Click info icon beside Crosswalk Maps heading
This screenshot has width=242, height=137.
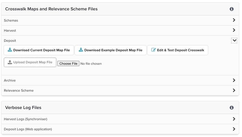click(x=232, y=9)
